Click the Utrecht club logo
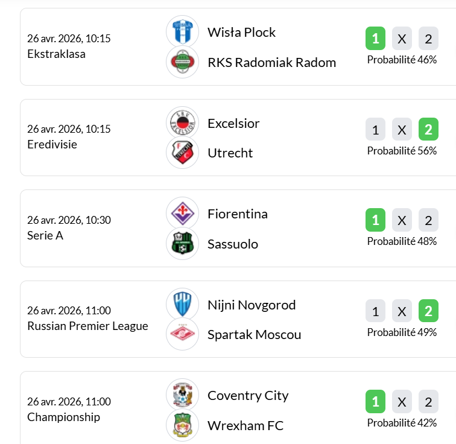 pyautogui.click(x=182, y=153)
